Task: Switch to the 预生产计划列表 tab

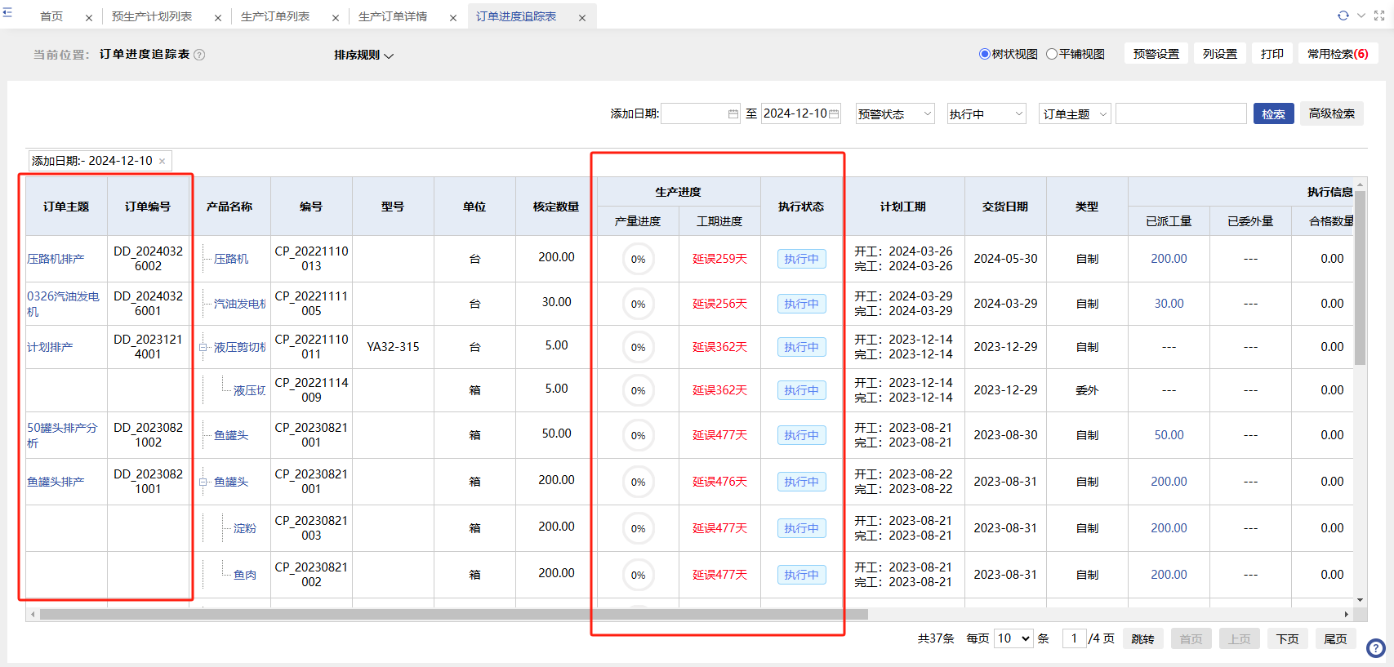Action: pyautogui.click(x=152, y=16)
